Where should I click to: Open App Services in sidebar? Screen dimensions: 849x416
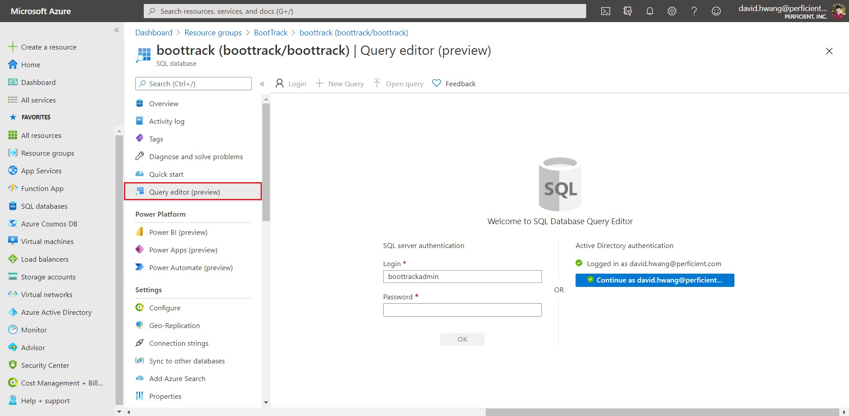tap(41, 171)
